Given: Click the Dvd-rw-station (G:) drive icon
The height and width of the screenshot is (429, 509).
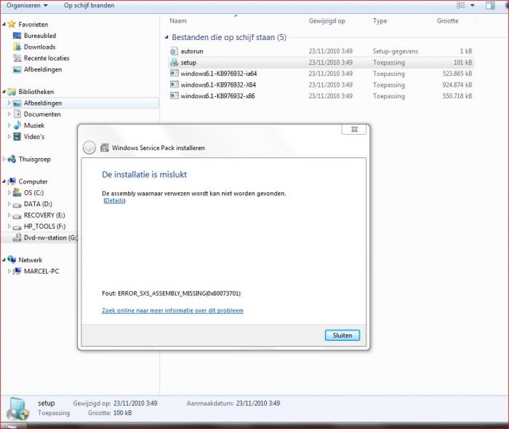Looking at the screenshot, I should tap(17, 238).
